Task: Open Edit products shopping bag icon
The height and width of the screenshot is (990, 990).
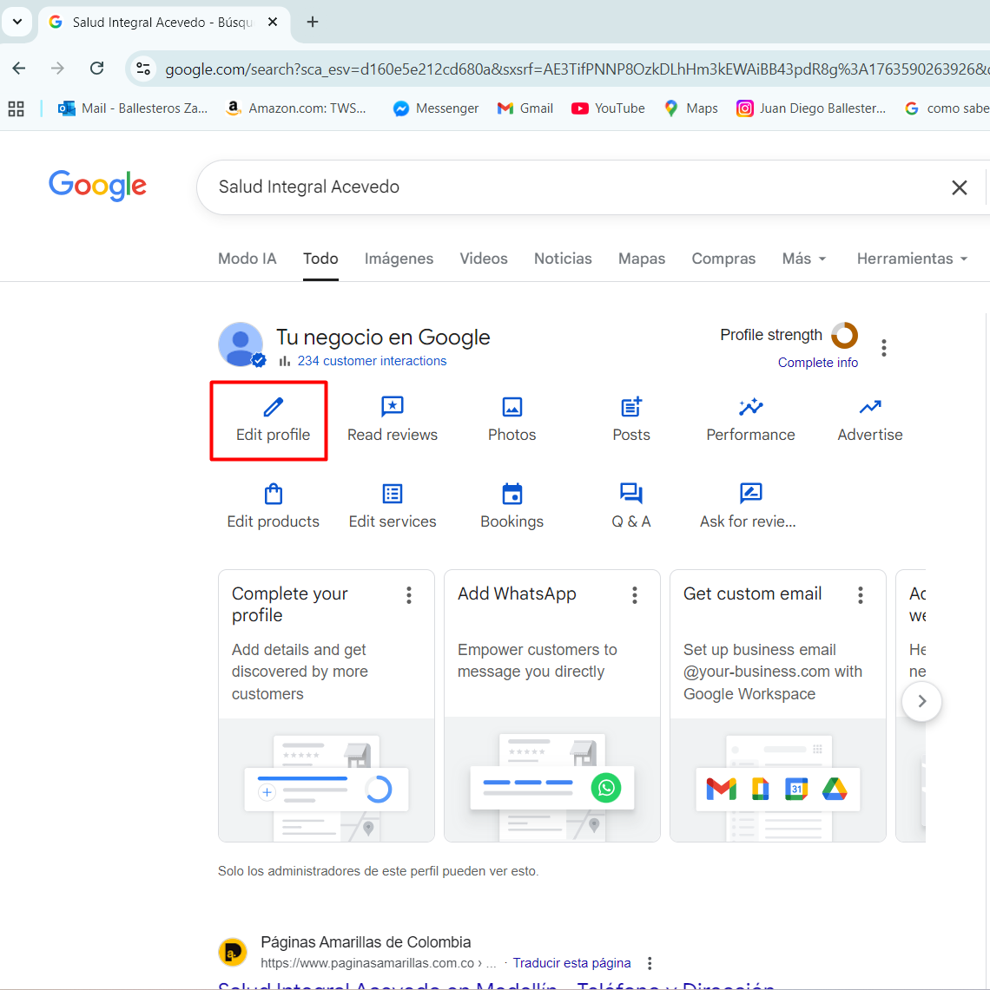Action: (273, 494)
